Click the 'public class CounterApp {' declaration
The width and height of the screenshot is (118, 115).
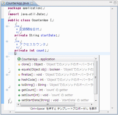pos(30,20)
